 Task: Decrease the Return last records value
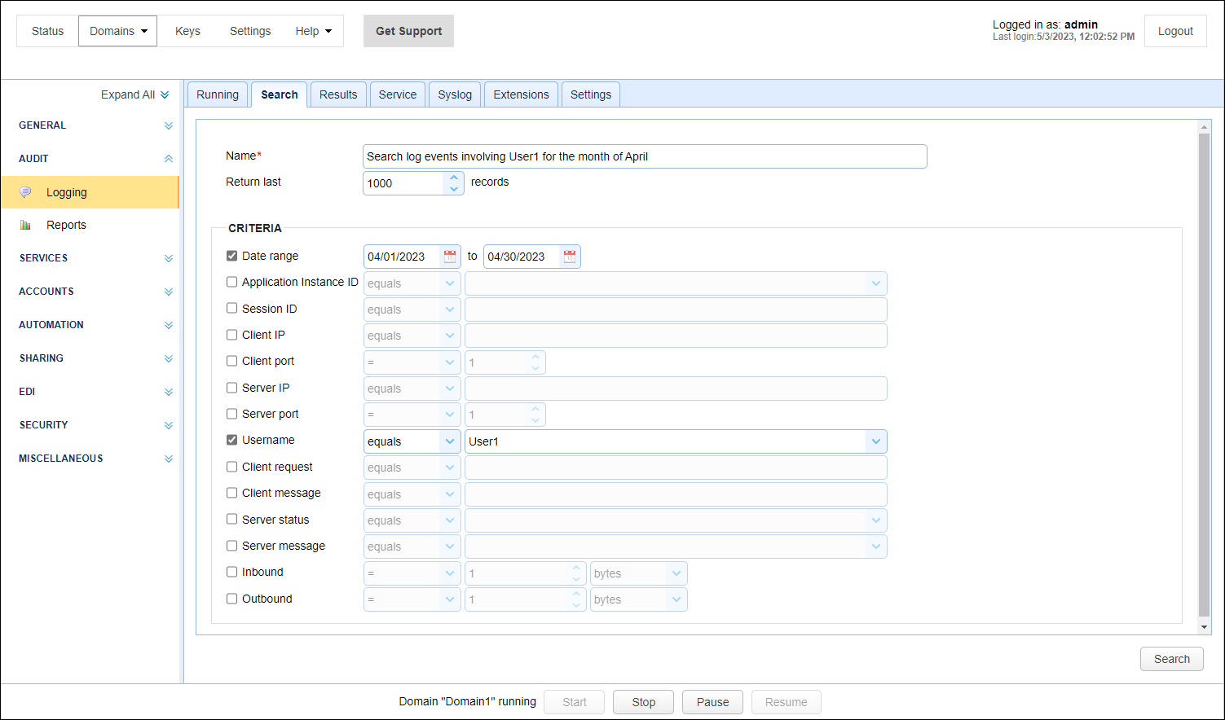pos(454,189)
